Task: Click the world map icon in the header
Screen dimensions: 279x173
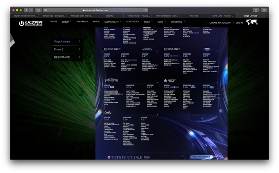Action: [x=252, y=22]
